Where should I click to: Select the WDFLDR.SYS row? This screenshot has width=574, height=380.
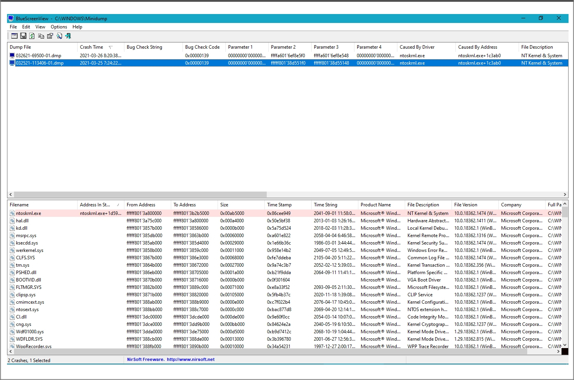pyautogui.click(x=285, y=339)
